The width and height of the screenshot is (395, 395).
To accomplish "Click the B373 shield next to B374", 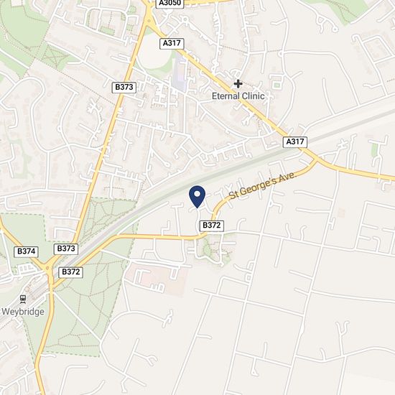I will pyautogui.click(x=66, y=249).
